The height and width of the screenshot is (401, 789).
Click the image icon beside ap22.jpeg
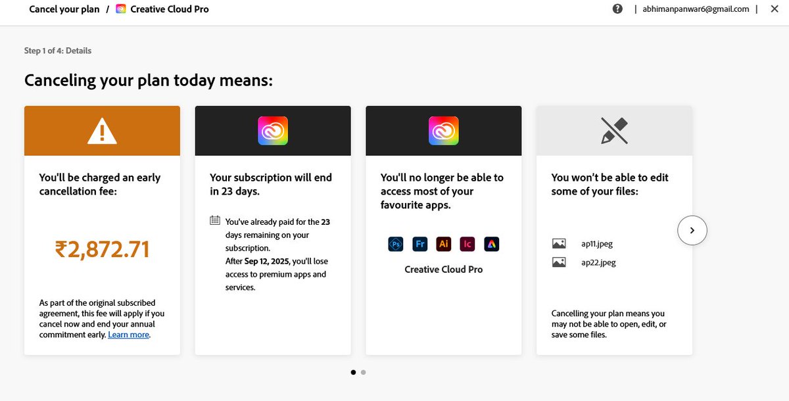[559, 262]
